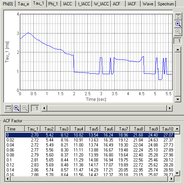
Task: Zoom out on the vertical axis
Action: (x=178, y=32)
